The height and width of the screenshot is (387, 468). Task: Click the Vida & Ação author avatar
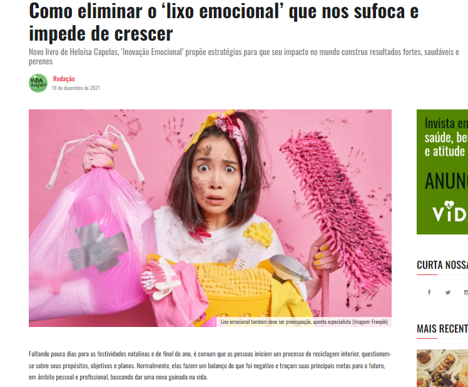[x=38, y=83]
